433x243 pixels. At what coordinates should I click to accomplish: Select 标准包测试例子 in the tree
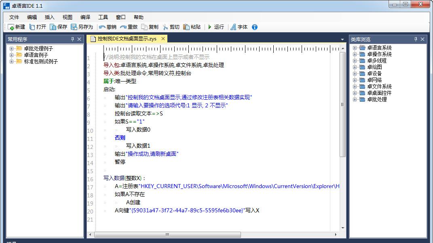(41, 61)
